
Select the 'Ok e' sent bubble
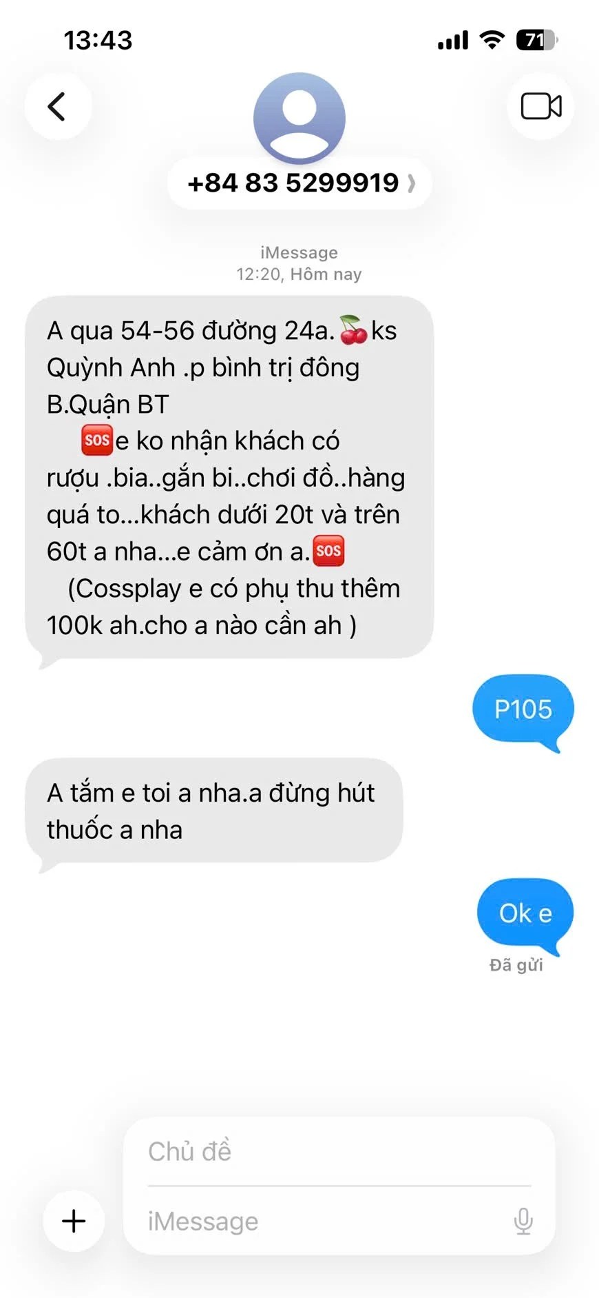pos(525,914)
